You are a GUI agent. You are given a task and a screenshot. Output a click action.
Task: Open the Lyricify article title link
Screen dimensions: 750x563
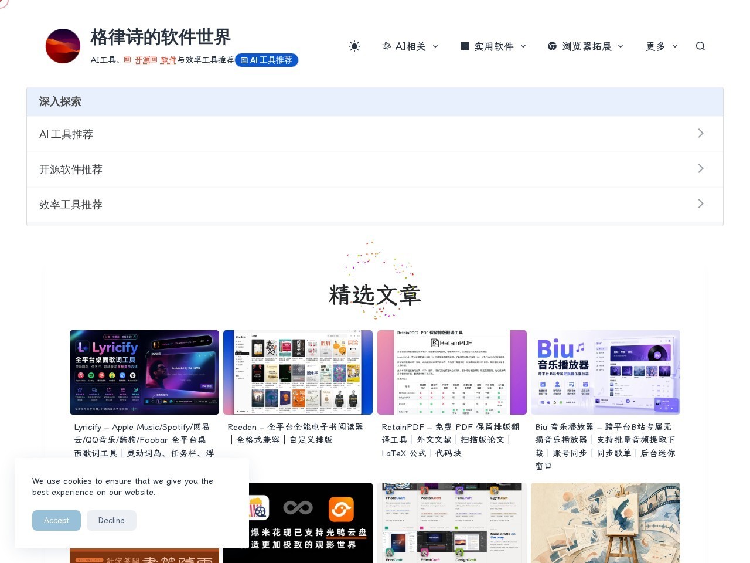[144, 440]
